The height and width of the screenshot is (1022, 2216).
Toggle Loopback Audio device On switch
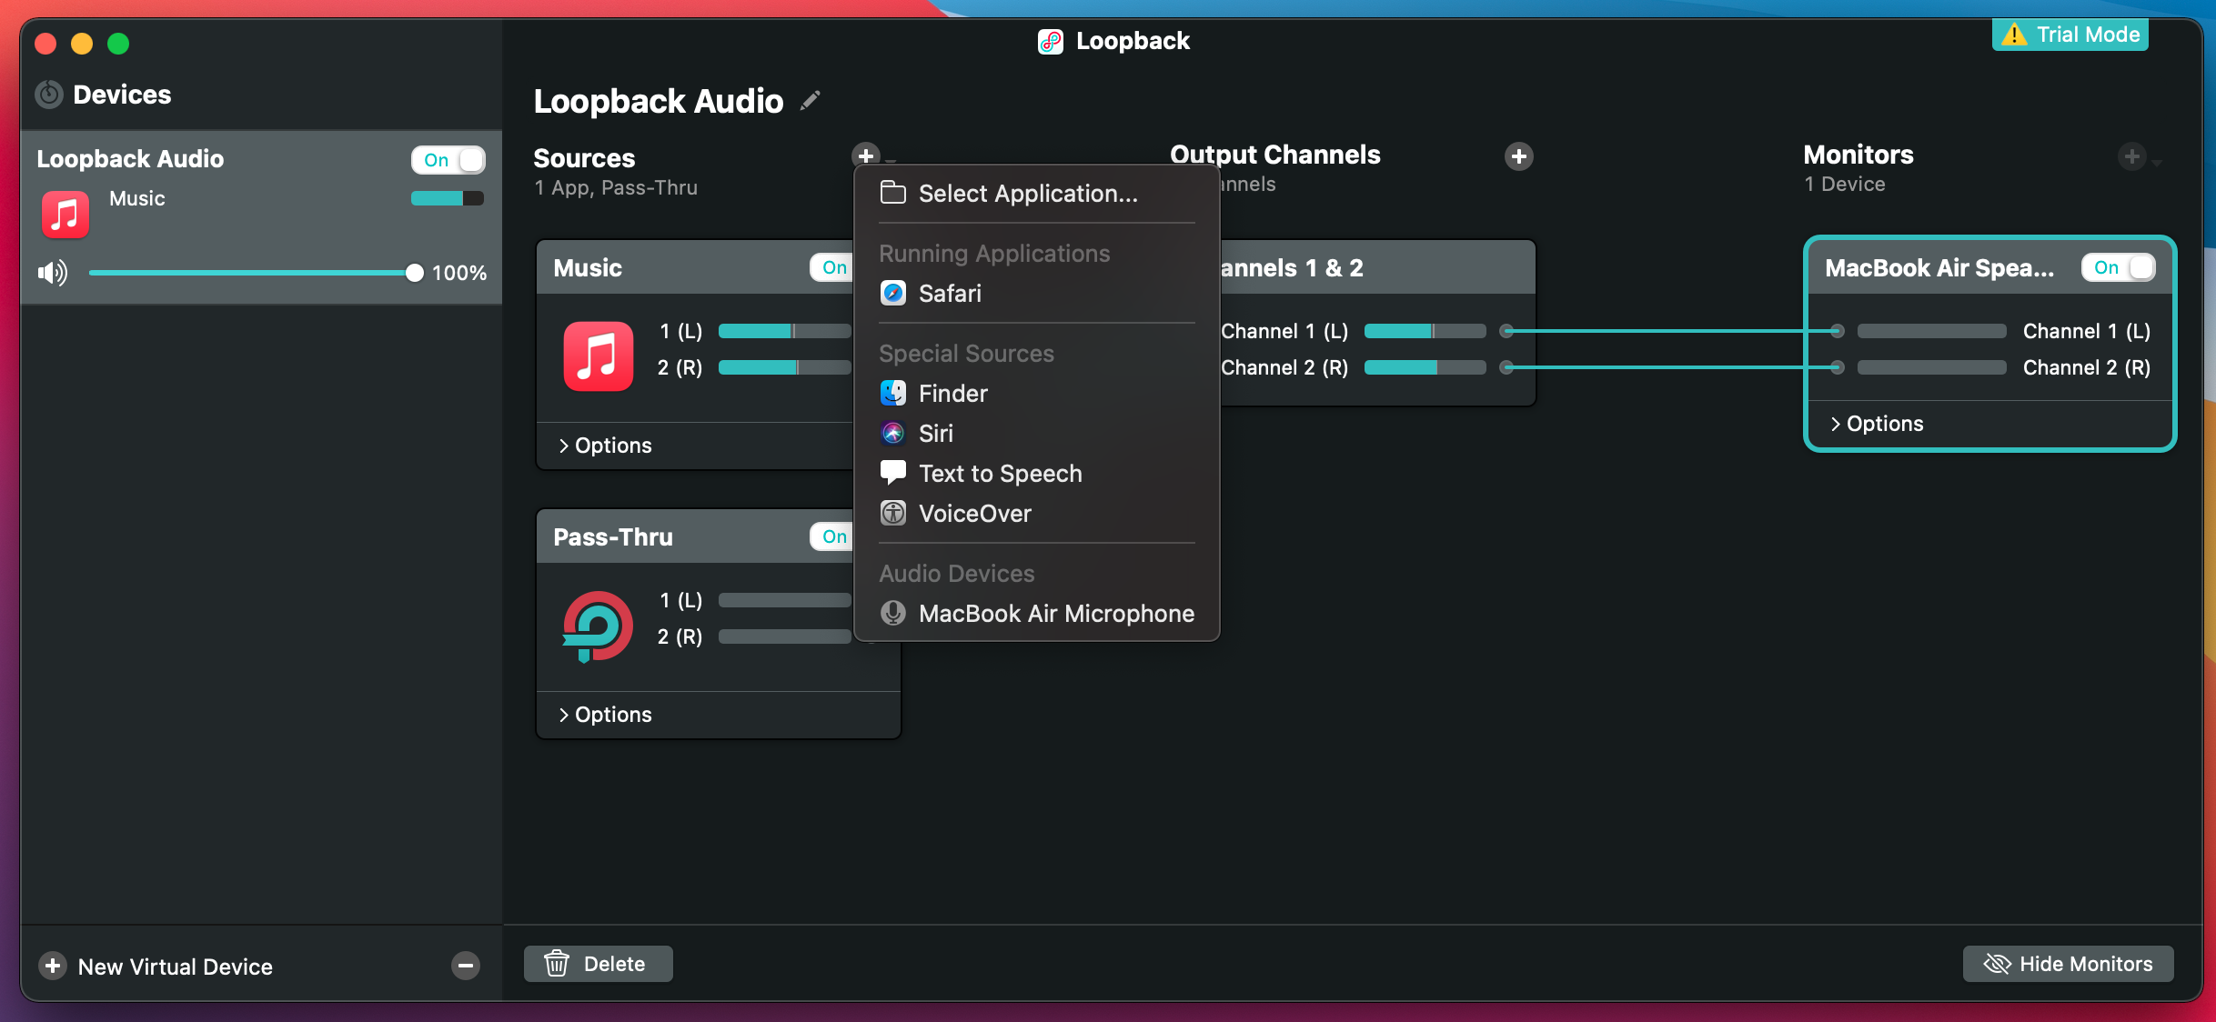tap(448, 160)
